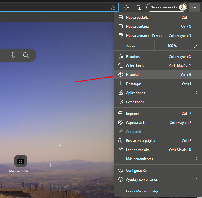Add this page to favorites star icon
This screenshot has height=198, width=202.
coord(113,7)
